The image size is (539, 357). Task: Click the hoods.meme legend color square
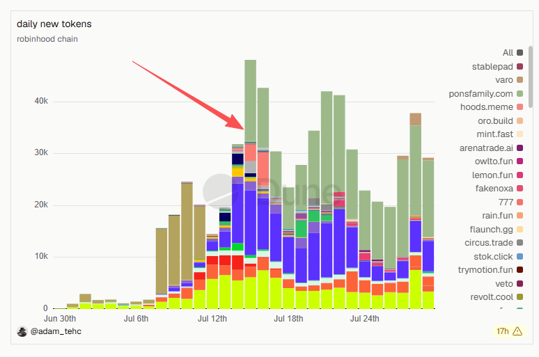[x=520, y=107]
